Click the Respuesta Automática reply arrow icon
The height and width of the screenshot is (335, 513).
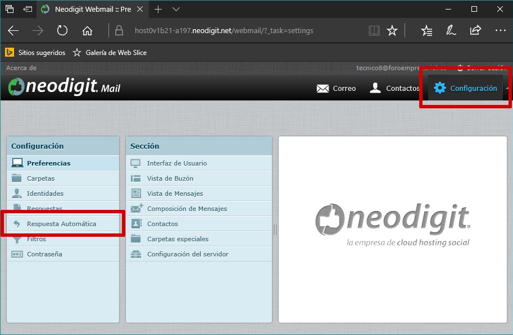point(17,223)
